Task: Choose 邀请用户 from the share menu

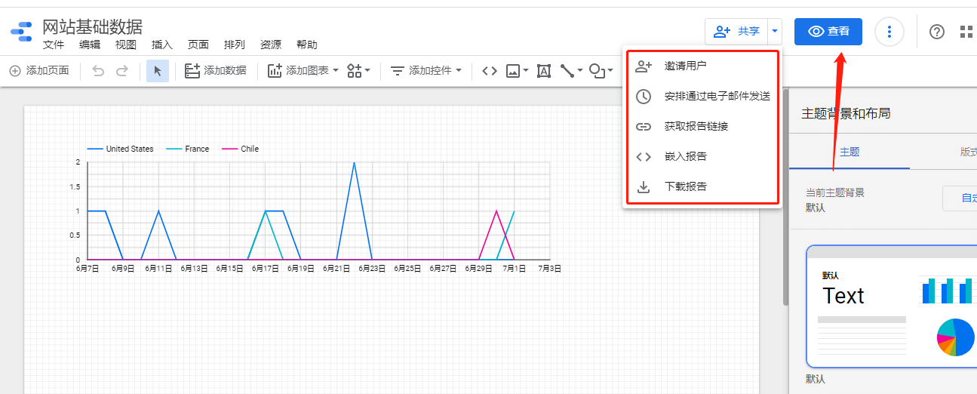Action: [x=702, y=66]
